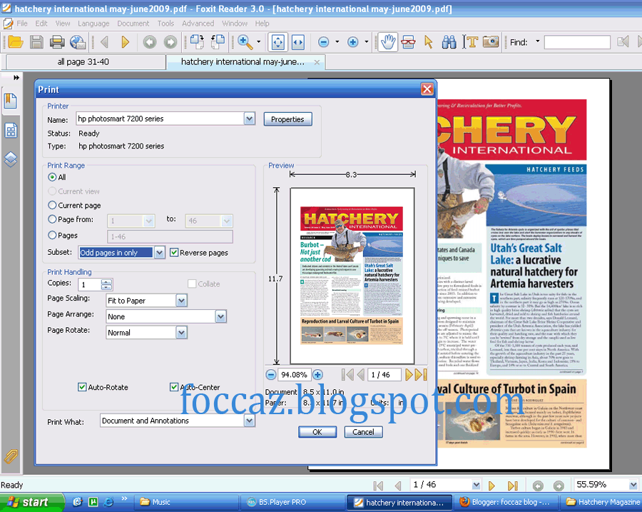The image size is (642, 512).
Task: Open the Page Arrange dropdown
Action: click(220, 316)
